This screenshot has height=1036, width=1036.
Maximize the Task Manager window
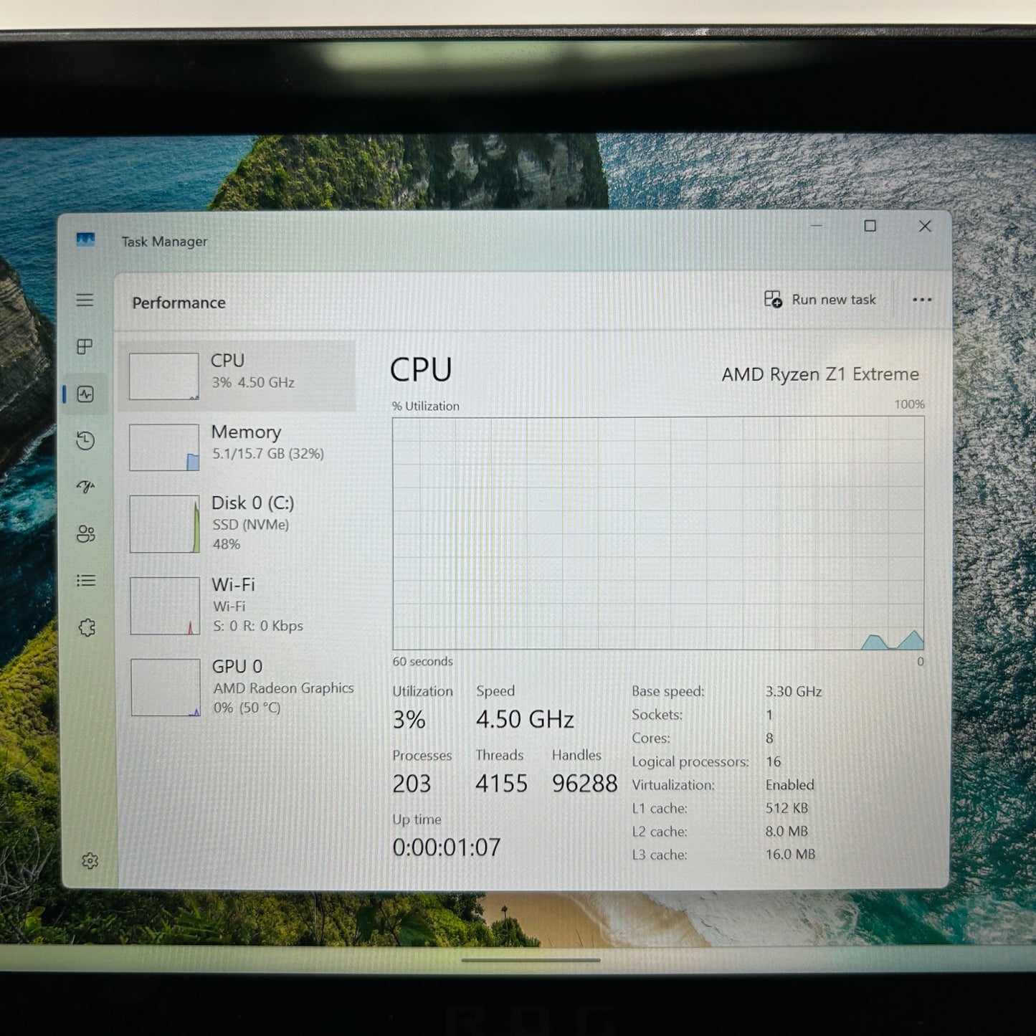[x=870, y=226]
